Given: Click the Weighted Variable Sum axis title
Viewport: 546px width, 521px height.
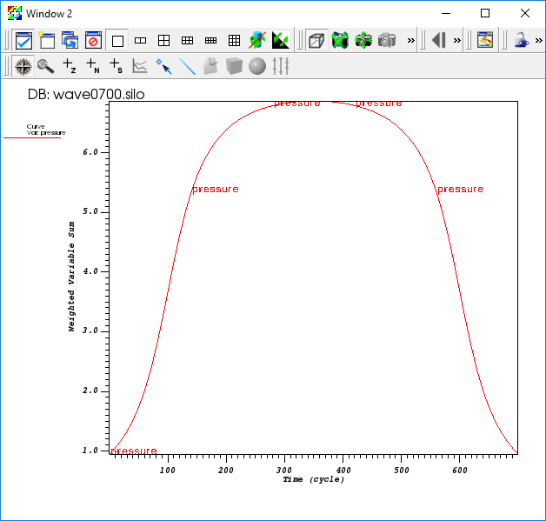Looking at the screenshot, I should click(71, 277).
